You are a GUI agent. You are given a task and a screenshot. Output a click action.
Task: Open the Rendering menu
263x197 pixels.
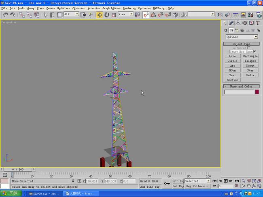click(129, 8)
